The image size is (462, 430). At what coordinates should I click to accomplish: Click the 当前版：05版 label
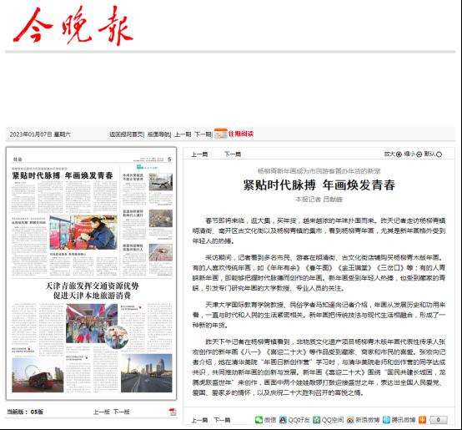[x=25, y=412]
